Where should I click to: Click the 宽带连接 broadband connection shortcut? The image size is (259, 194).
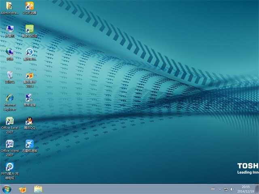pyautogui.click(x=29, y=98)
